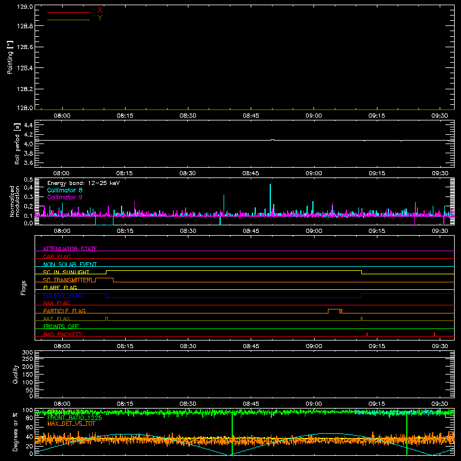Click the 128.6 tick on Pointing axis
This screenshot has height=461, width=461.
25,47
